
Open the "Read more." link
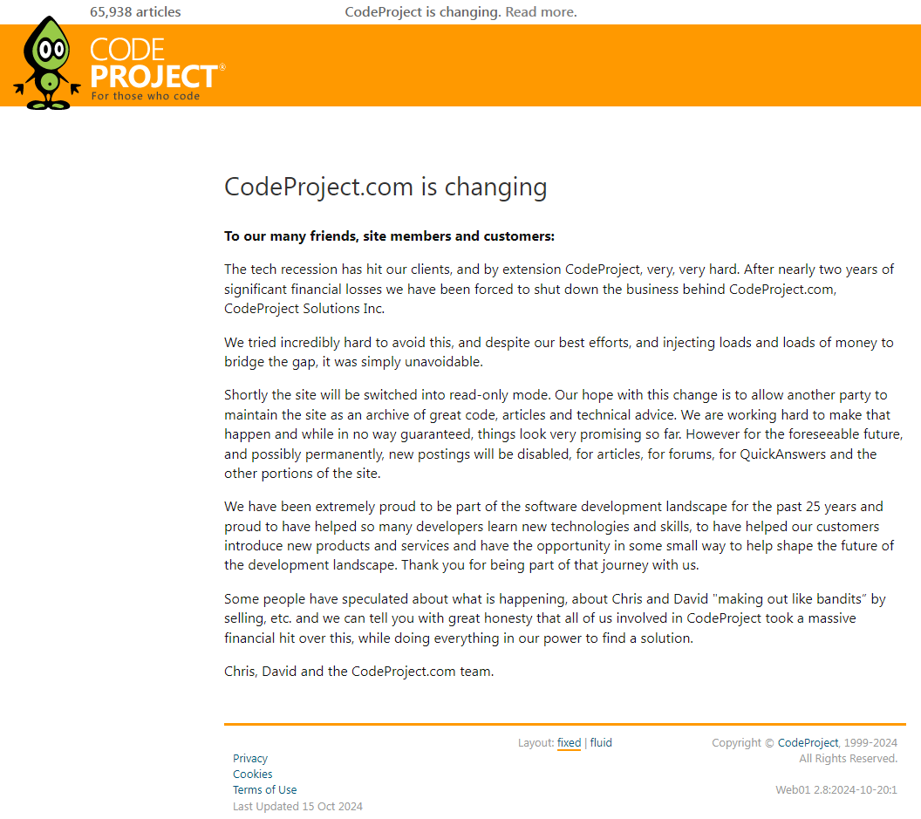click(x=541, y=12)
